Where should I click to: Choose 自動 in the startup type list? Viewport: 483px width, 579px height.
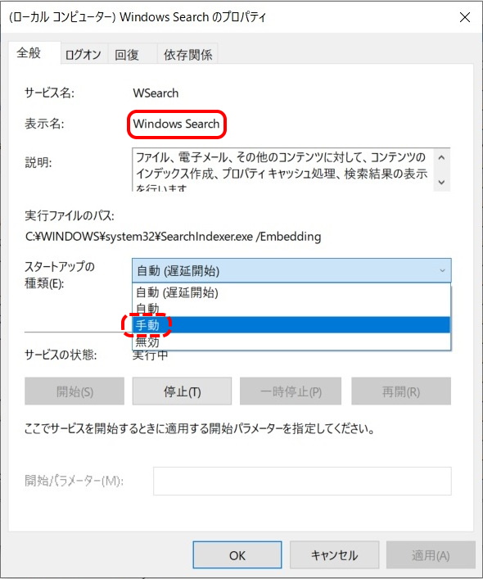(291, 308)
